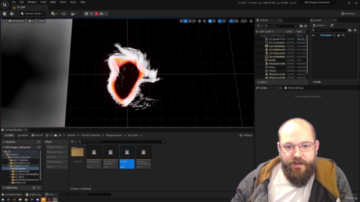
Task: Toggle the Skeletal Mesh filter
Action: 56,162
